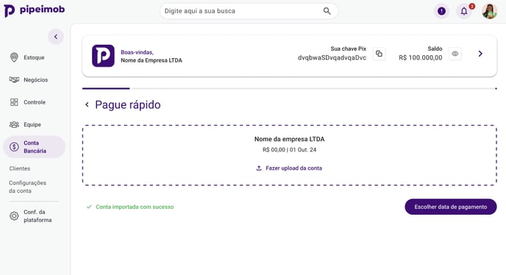This screenshot has width=506, height=275.
Task: Toggle balance visibility with eye icon
Action: (x=455, y=54)
